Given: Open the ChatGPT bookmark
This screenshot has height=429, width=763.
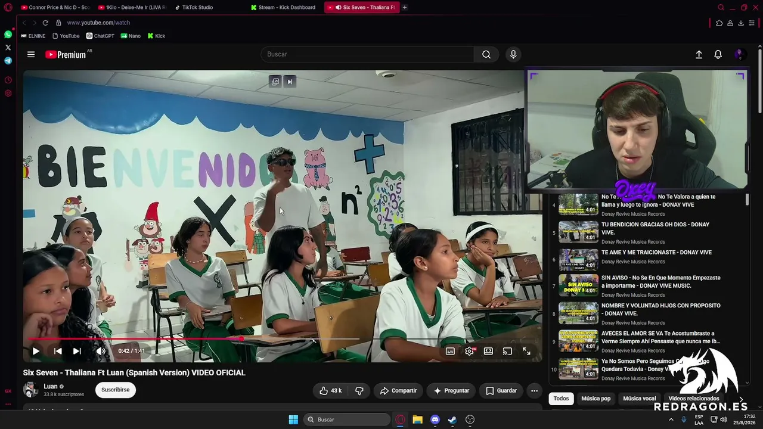Looking at the screenshot, I should (x=100, y=36).
